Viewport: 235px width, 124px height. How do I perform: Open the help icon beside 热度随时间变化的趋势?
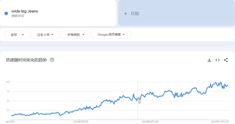52,60
